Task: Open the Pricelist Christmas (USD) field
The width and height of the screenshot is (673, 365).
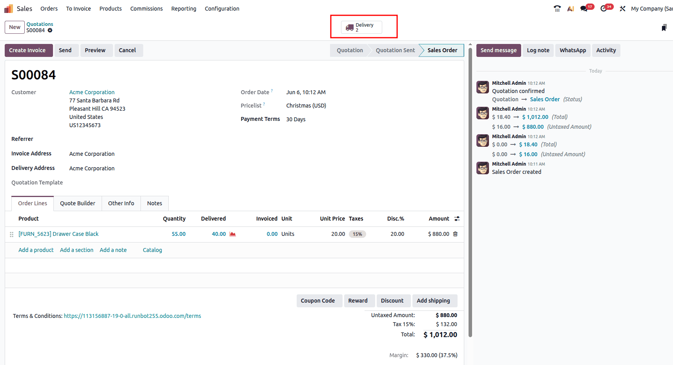Action: coord(306,106)
